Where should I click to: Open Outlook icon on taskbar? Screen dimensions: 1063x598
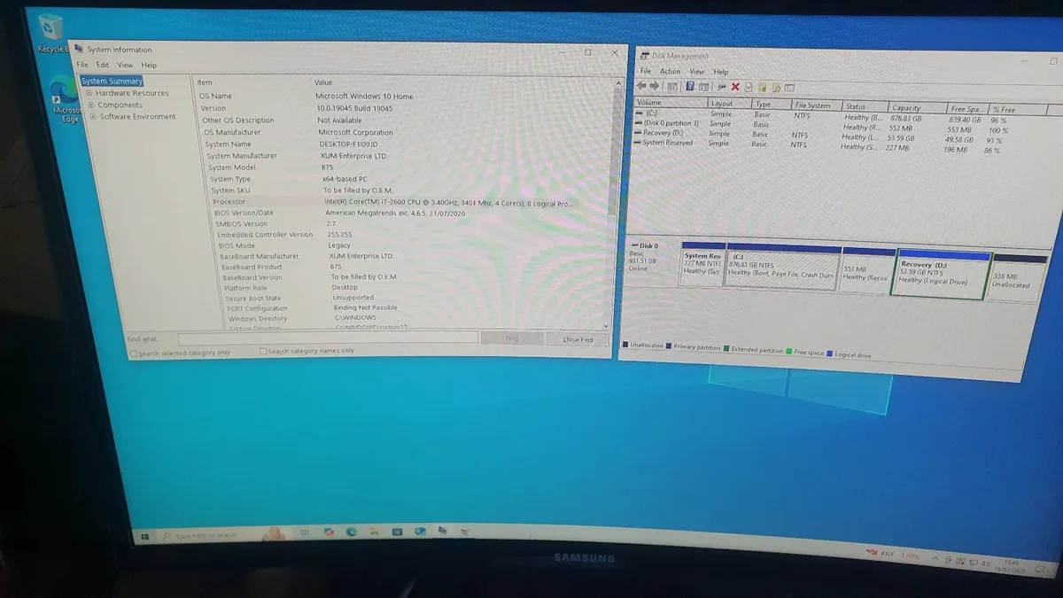click(x=421, y=531)
